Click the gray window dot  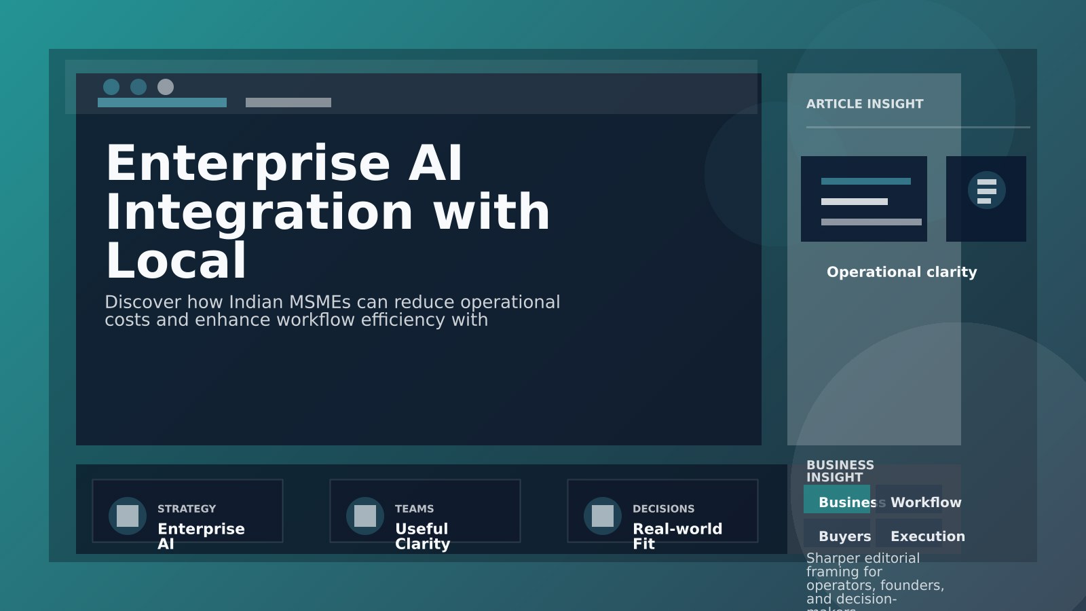166,87
